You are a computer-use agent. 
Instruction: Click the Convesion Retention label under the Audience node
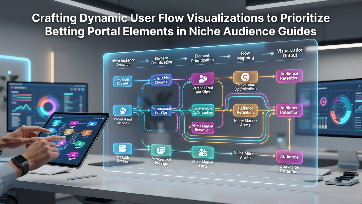tap(289, 169)
